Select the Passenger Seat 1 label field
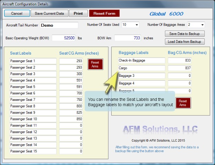This screenshot has height=165, width=215. point(33,61)
